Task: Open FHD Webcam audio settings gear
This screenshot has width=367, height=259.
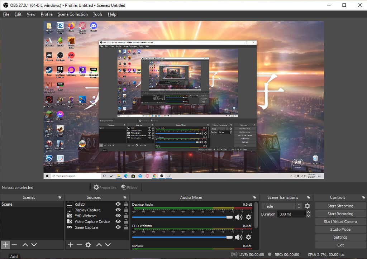Action: click(248, 237)
